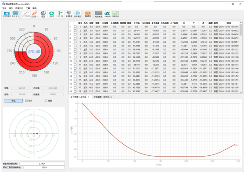The image size is (247, 174).
Task: Check the checkbox in table row 5
Action: click(75, 42)
